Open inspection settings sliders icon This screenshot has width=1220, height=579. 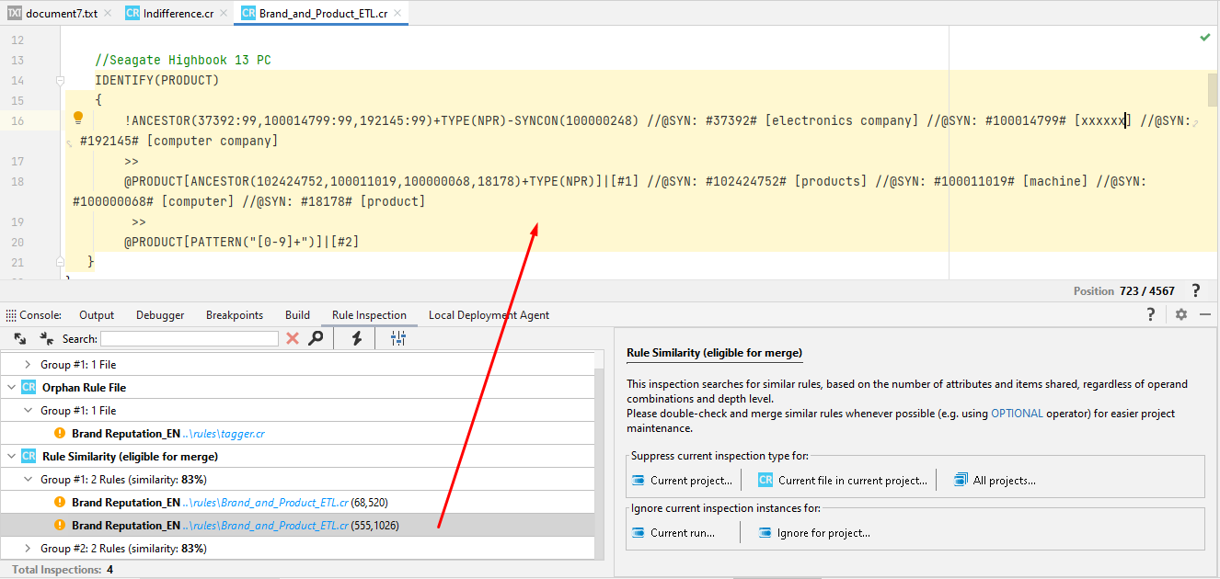click(398, 339)
